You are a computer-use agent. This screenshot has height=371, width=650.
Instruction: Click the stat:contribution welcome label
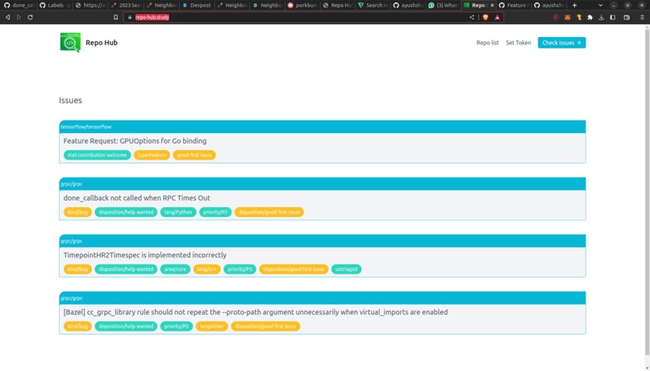pyautogui.click(x=97, y=155)
